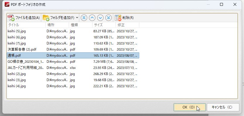Screen dimensions: 244x116
Task: Select the keihi (4).jpg row
Action: (73, 86)
